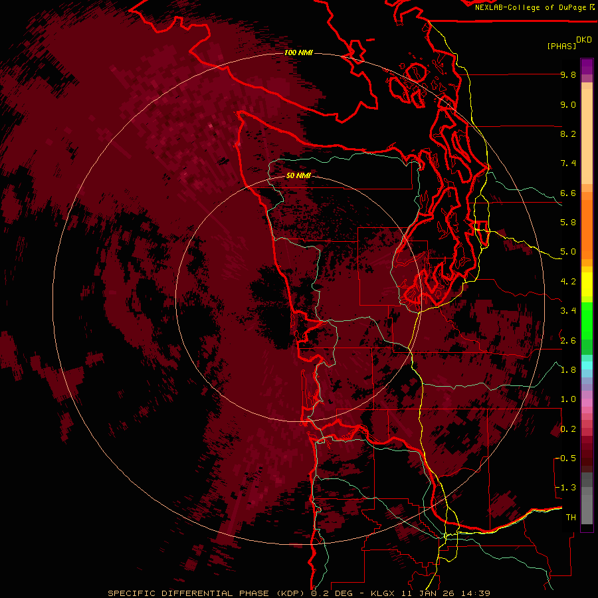Click the 100 NMI range ring label

point(298,52)
